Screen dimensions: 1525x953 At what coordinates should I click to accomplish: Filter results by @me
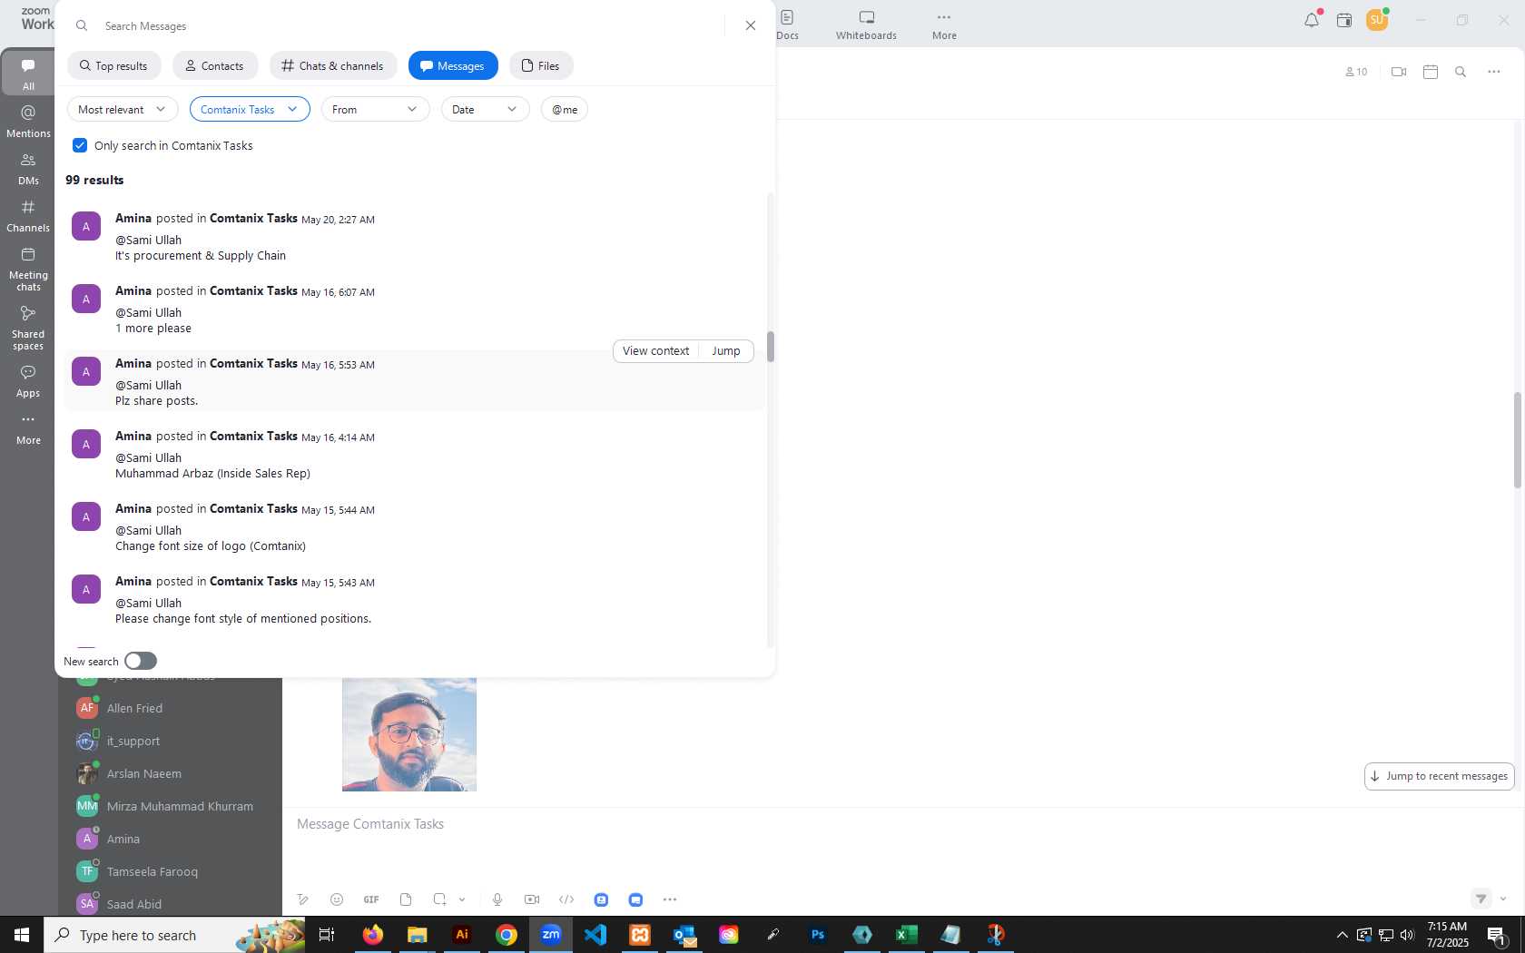tap(565, 109)
